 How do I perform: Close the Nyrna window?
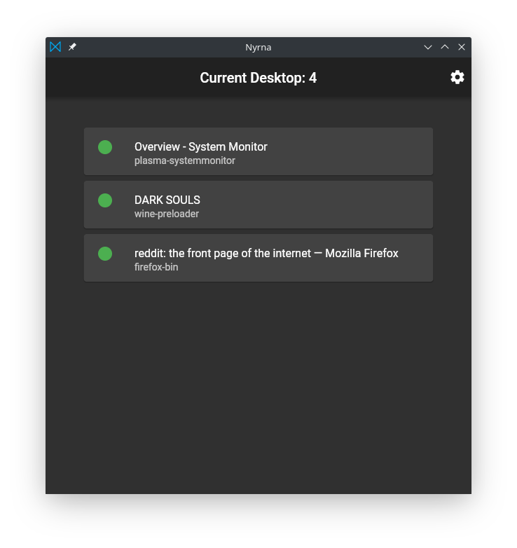[x=462, y=47]
